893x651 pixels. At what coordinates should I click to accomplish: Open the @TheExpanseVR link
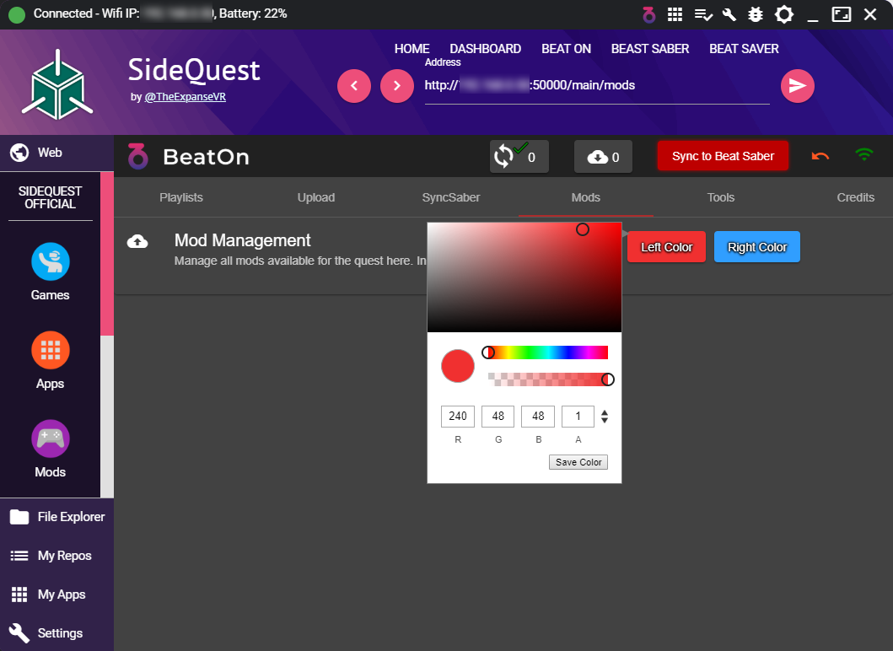[185, 97]
